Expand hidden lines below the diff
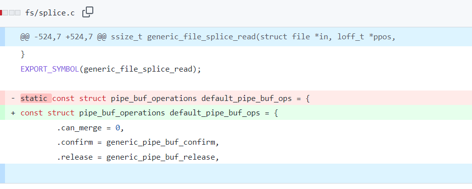The width and height of the screenshot is (472, 189). [2, 174]
